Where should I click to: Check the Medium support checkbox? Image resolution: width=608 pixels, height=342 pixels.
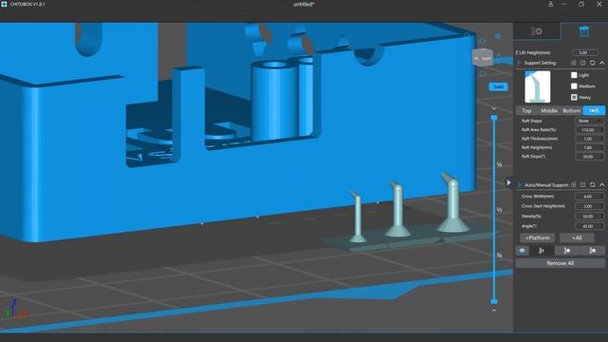pyautogui.click(x=574, y=86)
